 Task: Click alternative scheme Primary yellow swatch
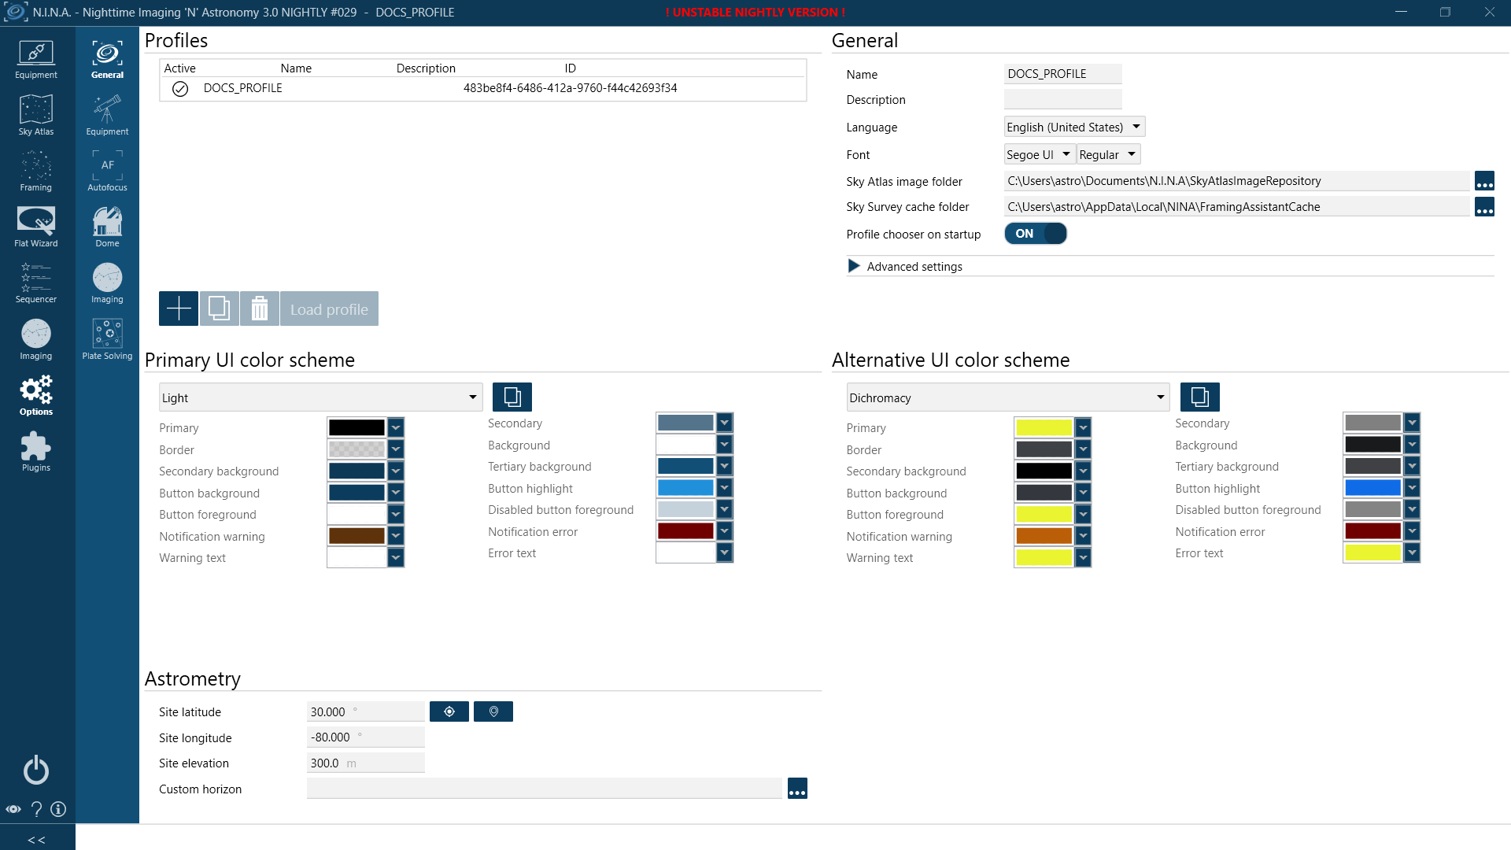1044,427
